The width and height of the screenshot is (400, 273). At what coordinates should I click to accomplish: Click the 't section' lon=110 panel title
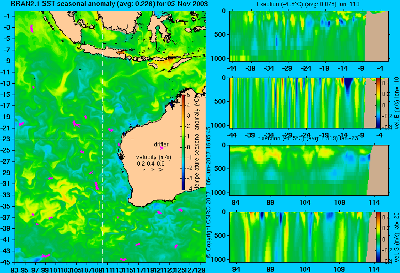[x=308, y=4]
